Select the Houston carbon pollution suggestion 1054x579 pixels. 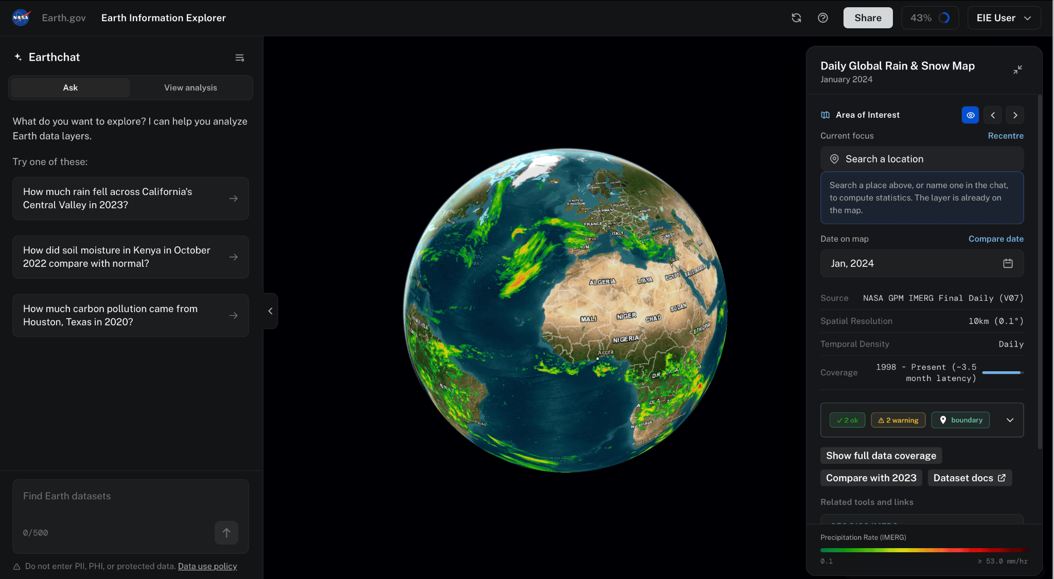131,316
